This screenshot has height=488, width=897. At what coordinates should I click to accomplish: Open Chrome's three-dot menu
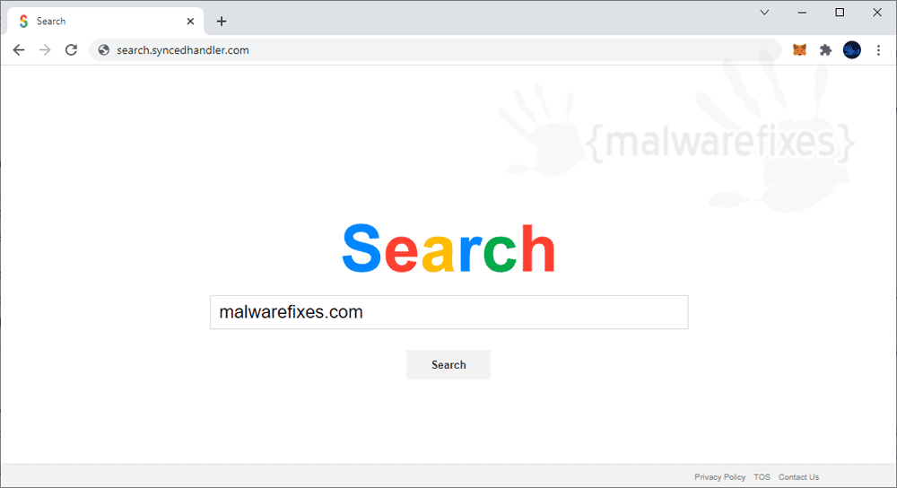pos(878,50)
